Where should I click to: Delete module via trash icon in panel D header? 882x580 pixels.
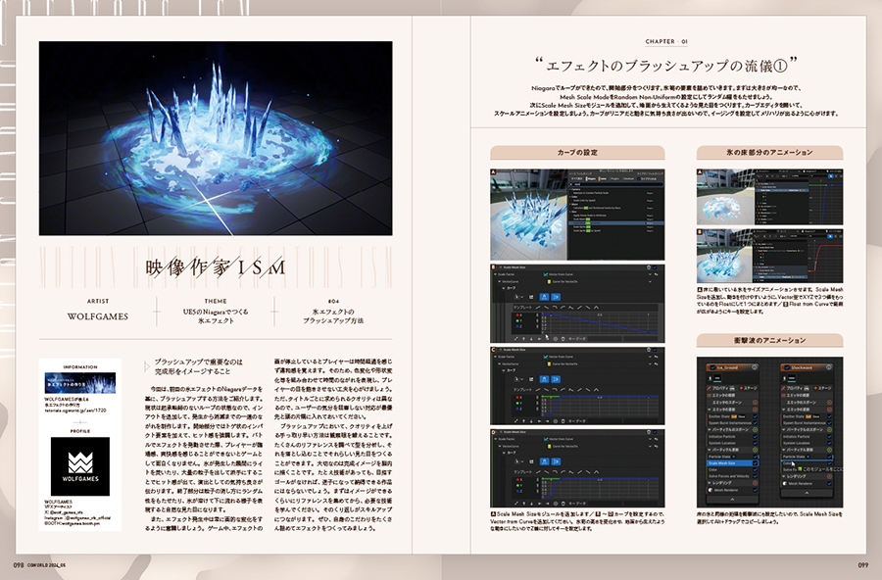coord(649,432)
